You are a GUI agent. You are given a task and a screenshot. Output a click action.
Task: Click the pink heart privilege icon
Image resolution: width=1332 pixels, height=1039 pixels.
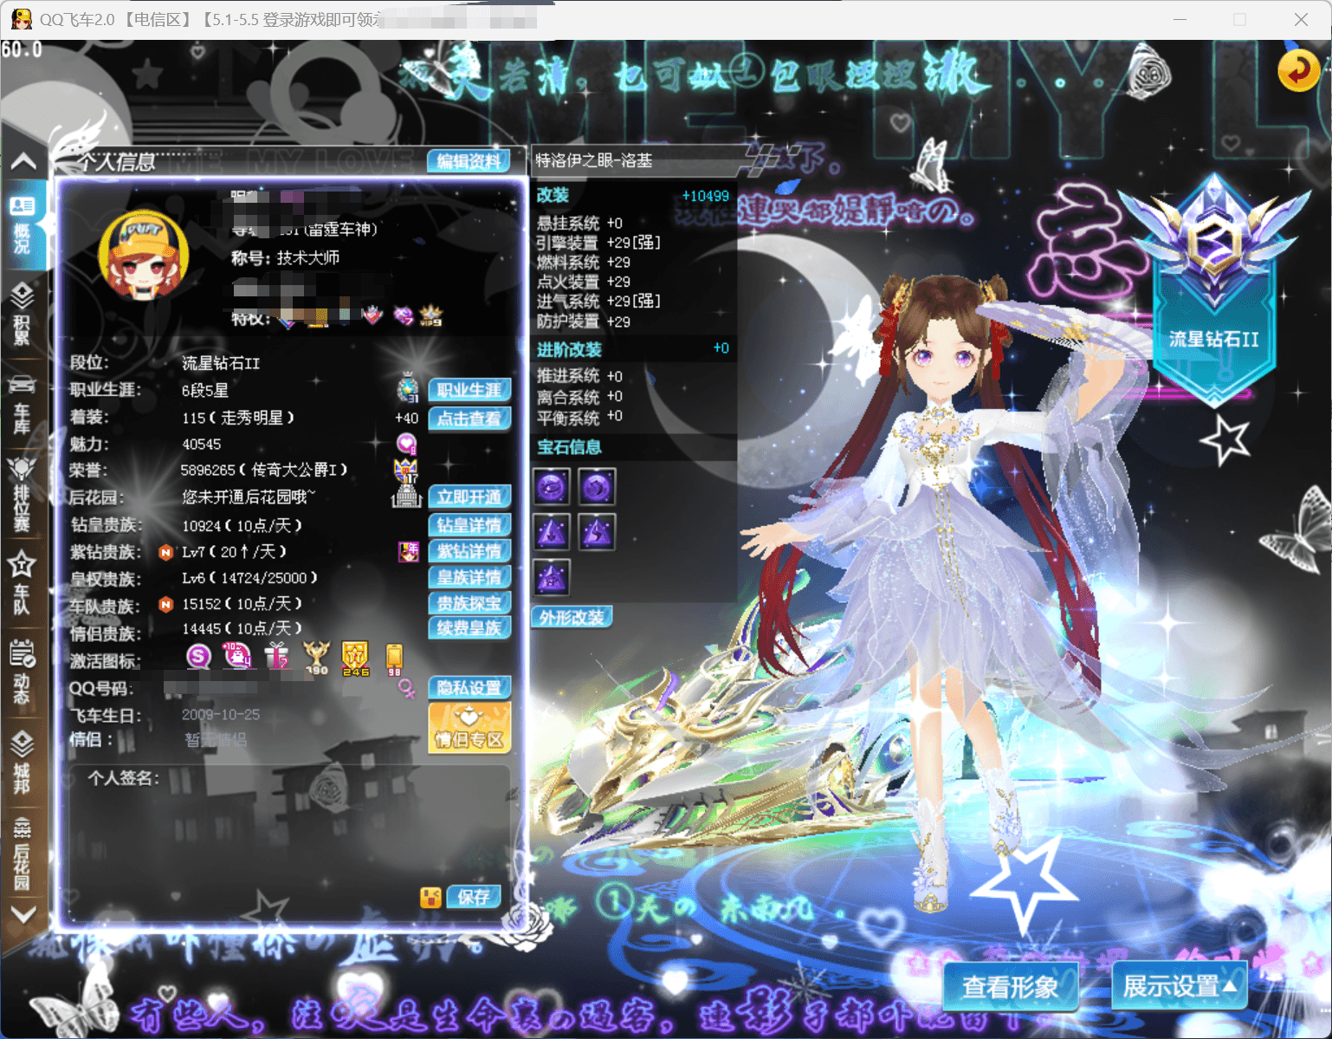pyautogui.click(x=372, y=315)
